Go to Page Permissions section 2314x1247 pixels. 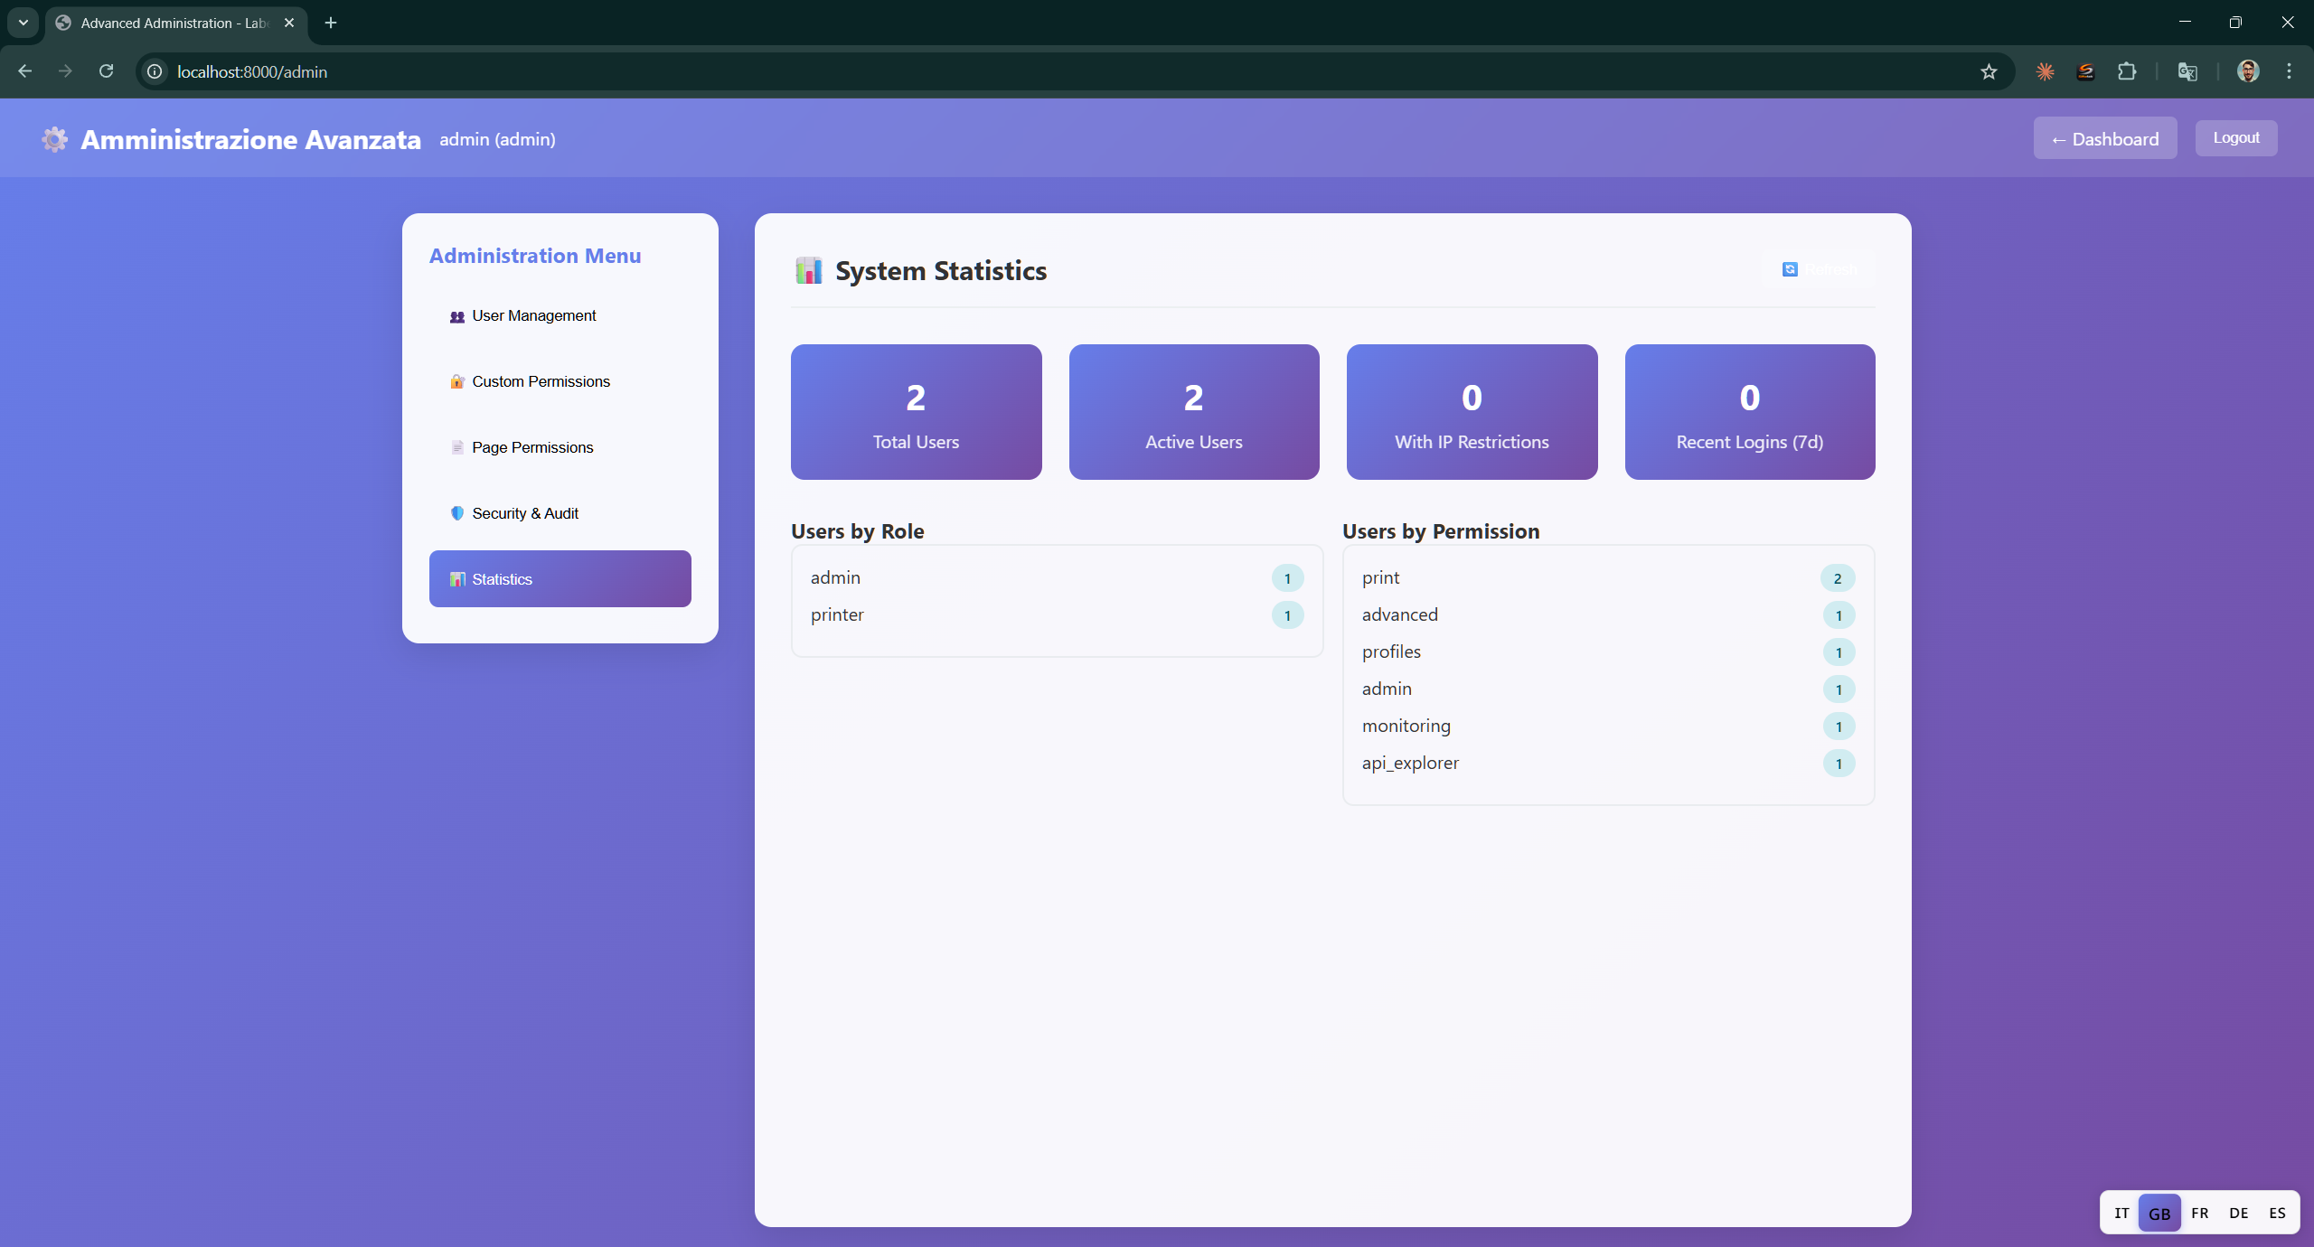pyautogui.click(x=560, y=447)
